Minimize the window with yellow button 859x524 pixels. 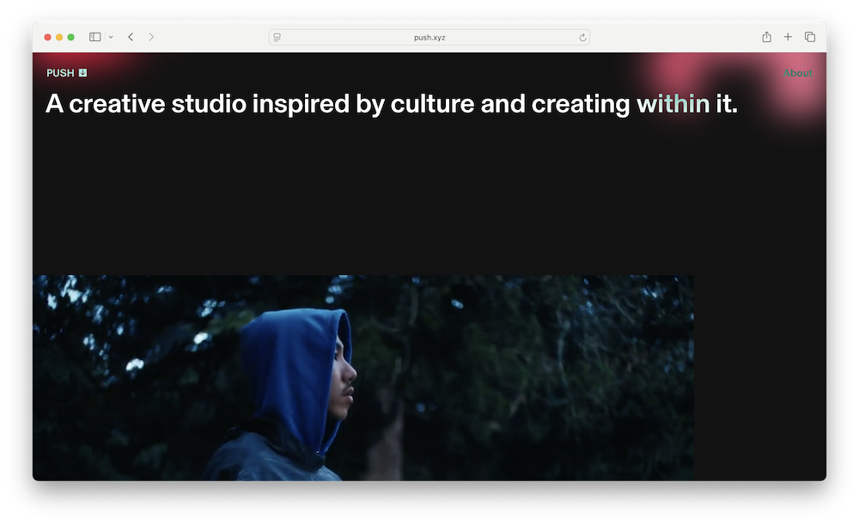click(x=59, y=37)
